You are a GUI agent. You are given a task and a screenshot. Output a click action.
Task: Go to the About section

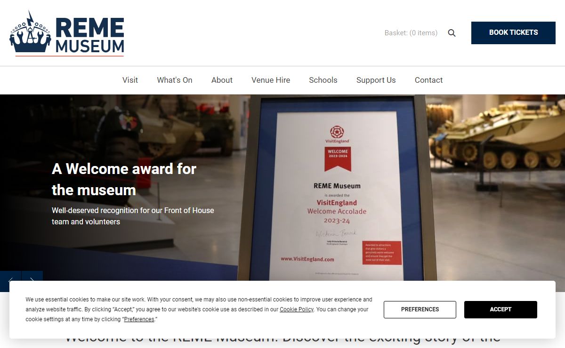coord(222,80)
